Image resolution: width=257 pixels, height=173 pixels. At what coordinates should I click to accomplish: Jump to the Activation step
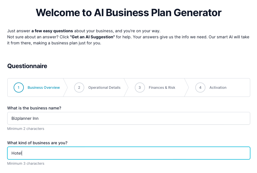[218, 88]
